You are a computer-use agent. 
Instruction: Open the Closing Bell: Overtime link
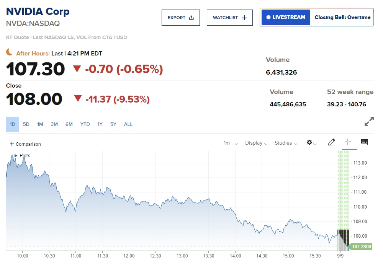coord(342,17)
